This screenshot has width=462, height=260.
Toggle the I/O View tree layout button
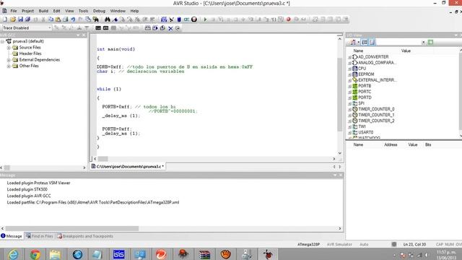coord(365,42)
